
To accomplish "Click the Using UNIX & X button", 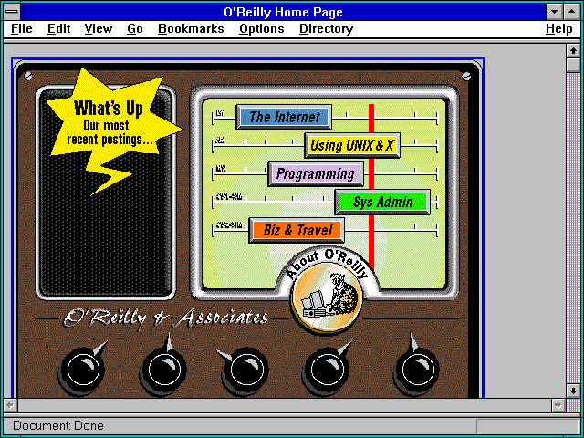I will click(x=352, y=145).
